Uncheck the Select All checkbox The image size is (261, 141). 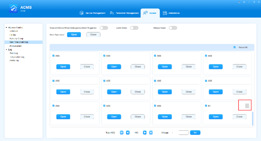point(235,48)
